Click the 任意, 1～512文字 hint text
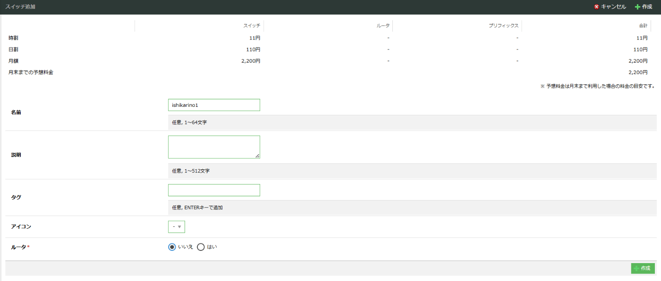661x281 pixels. point(191,171)
